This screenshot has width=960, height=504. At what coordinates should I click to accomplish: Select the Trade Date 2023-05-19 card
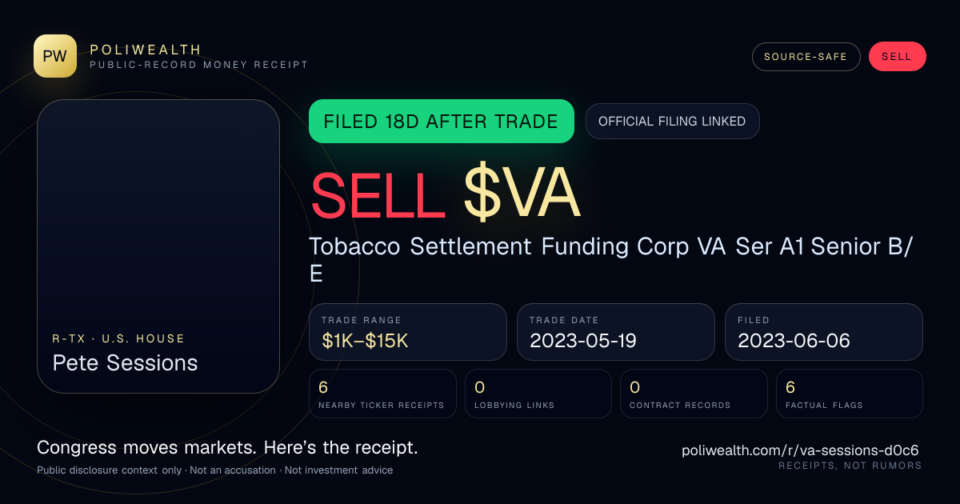(616, 332)
